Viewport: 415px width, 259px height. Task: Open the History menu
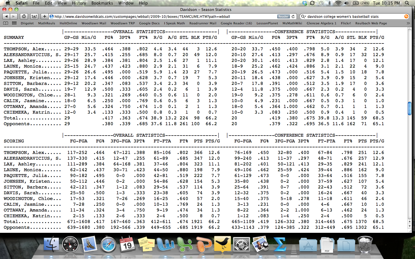(79, 3)
